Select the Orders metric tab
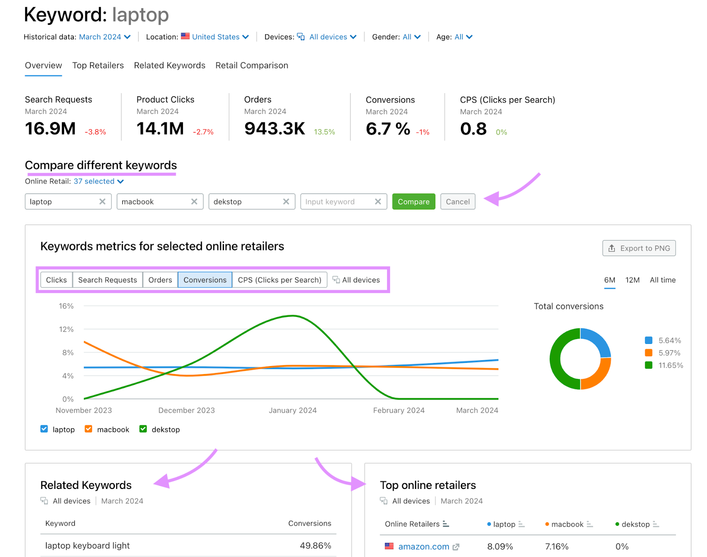The image size is (707, 557). 160,280
